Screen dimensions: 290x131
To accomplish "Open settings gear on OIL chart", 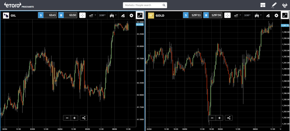I will 131,15.
